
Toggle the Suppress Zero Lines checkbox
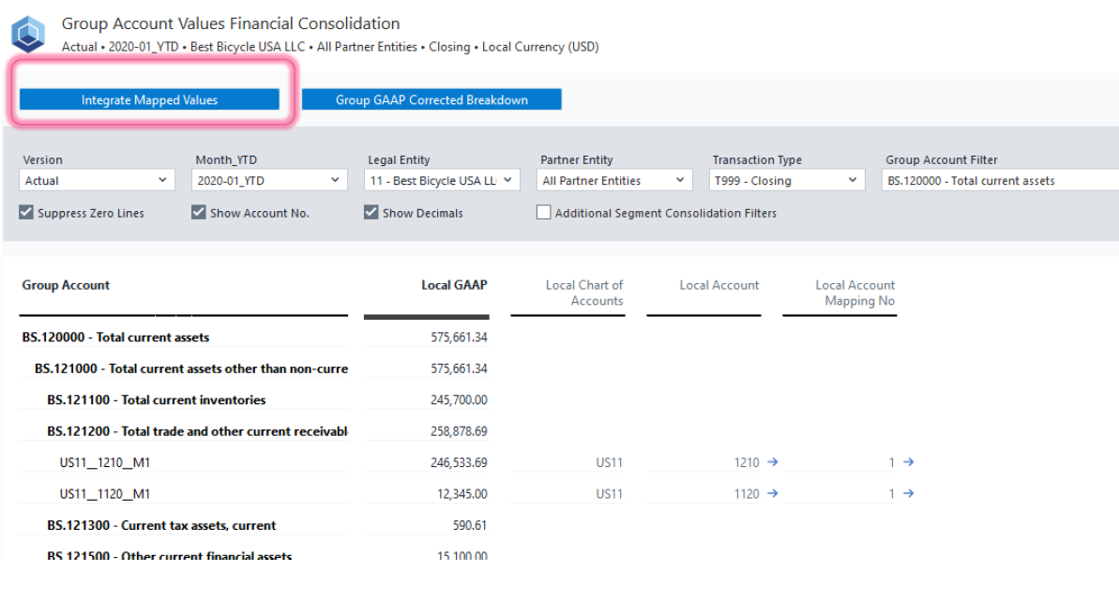click(26, 213)
